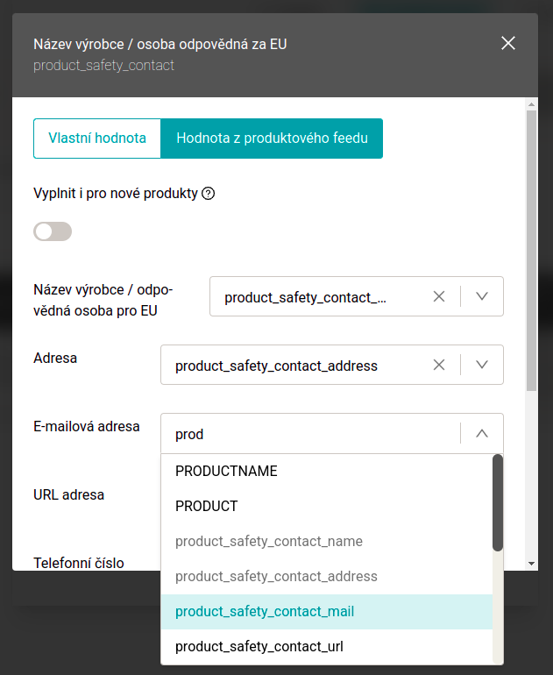Expand the manufacturer name dropdown chevron
This screenshot has width=553, height=675.
(482, 296)
